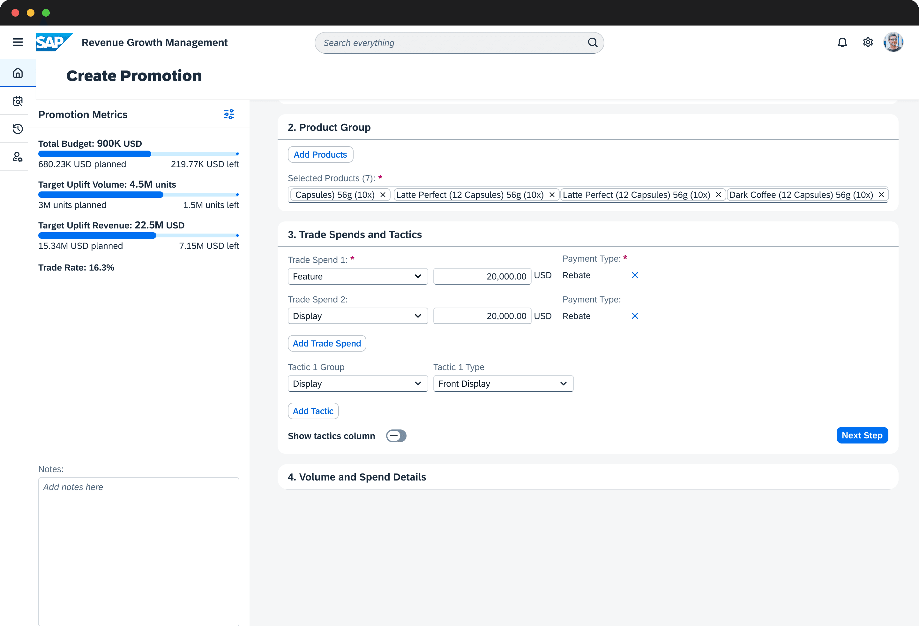Image resolution: width=919 pixels, height=626 pixels.
Task: Open the settings gear icon
Action: click(x=868, y=42)
